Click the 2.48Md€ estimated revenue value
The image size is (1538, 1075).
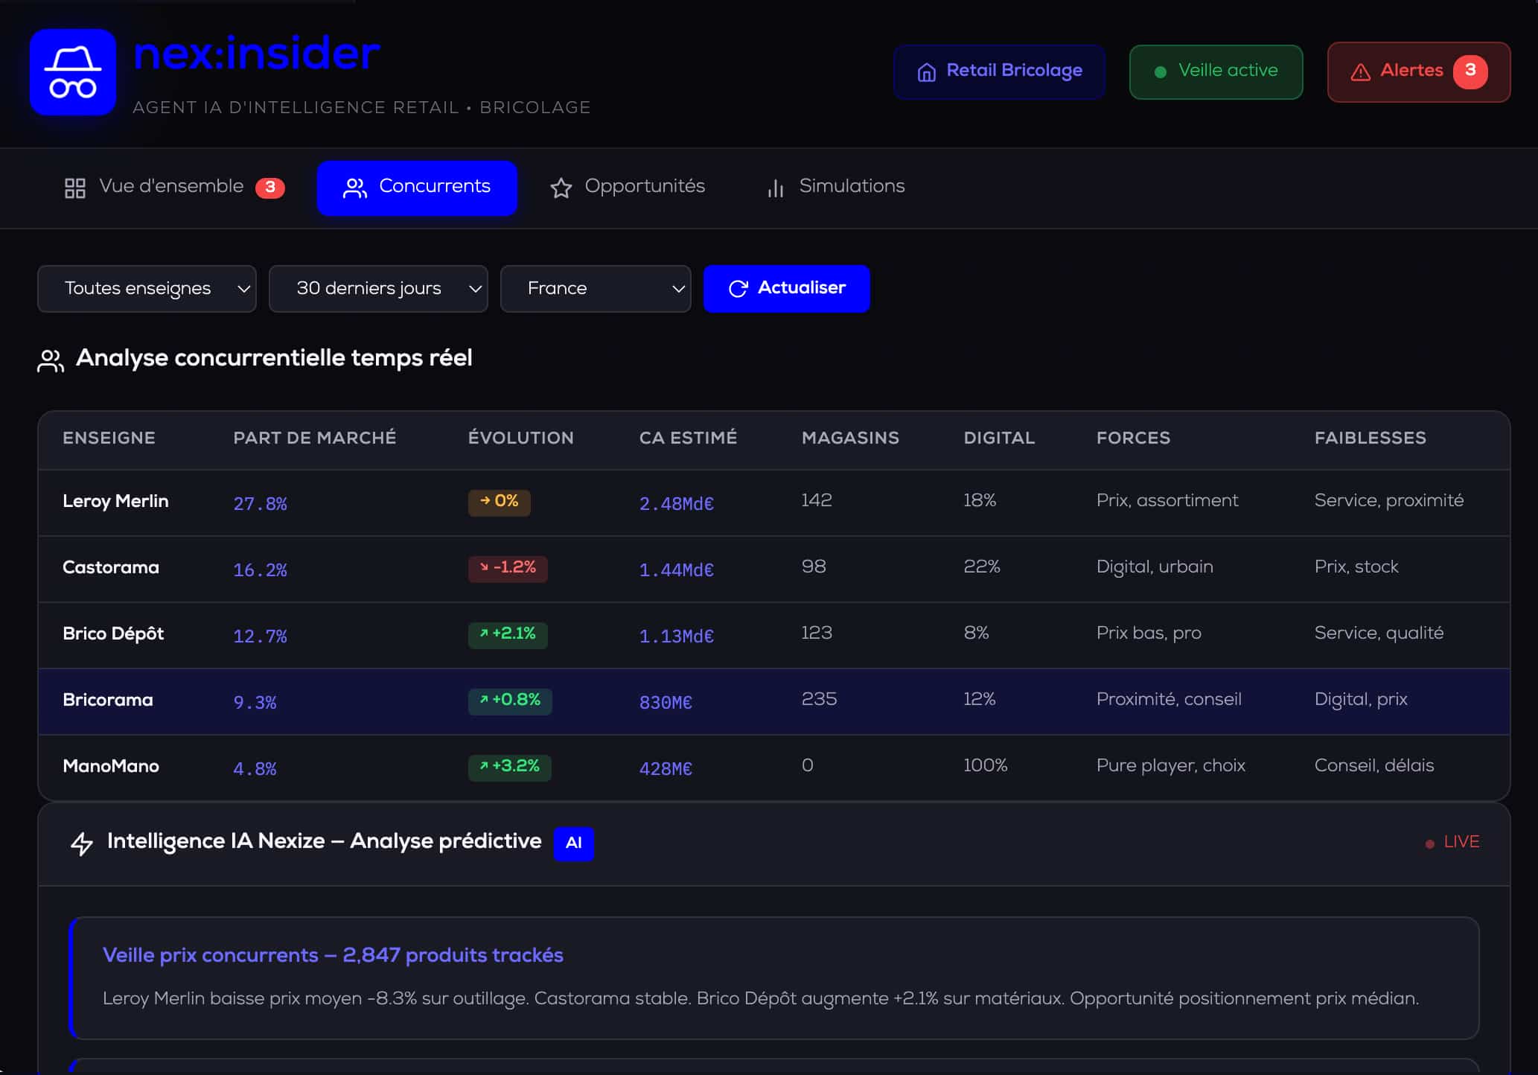[x=677, y=504]
